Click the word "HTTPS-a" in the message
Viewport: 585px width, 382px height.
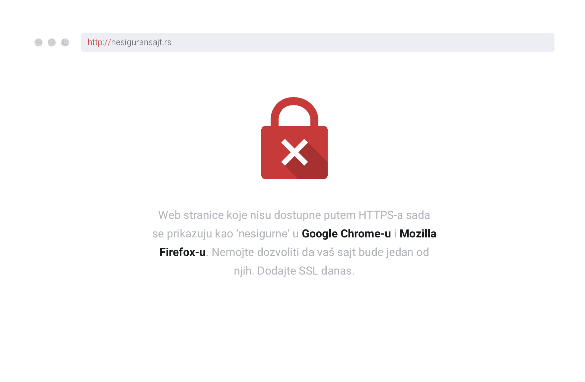click(381, 215)
